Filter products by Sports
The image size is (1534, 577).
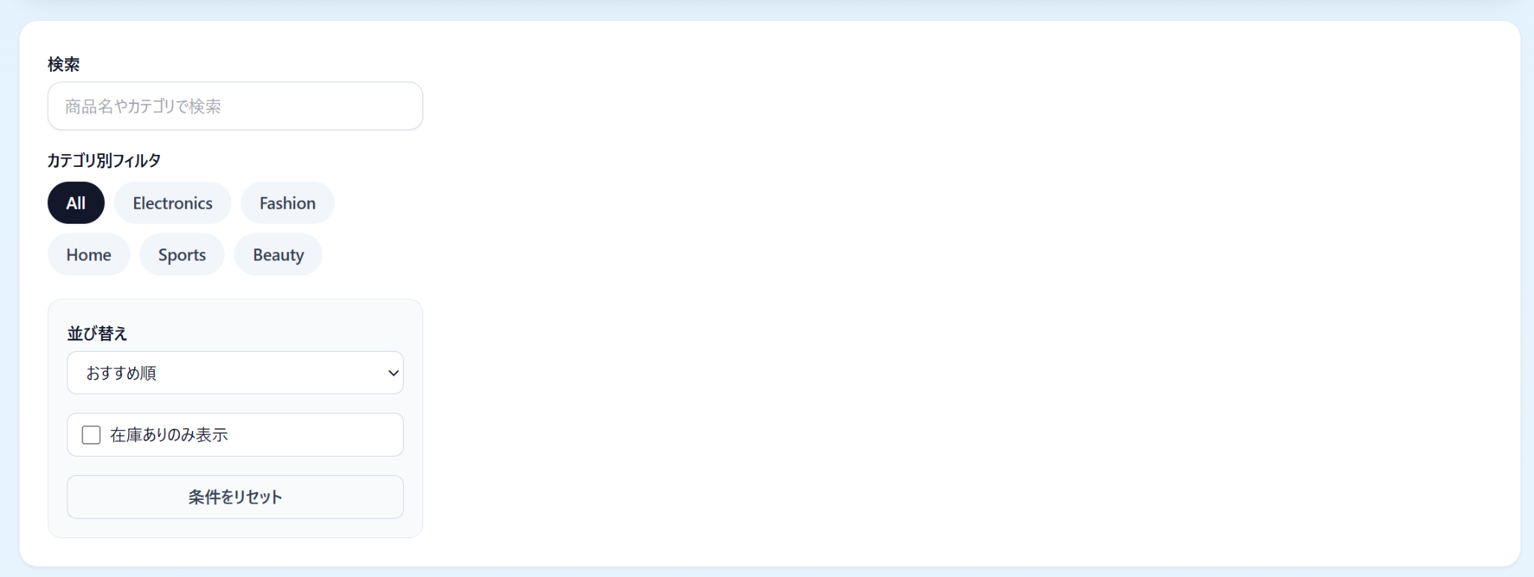tap(182, 254)
